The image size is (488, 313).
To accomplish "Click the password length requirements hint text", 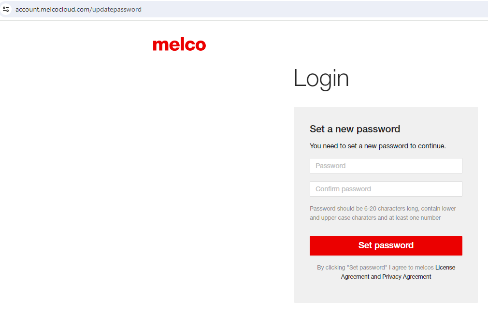I will (x=382, y=213).
